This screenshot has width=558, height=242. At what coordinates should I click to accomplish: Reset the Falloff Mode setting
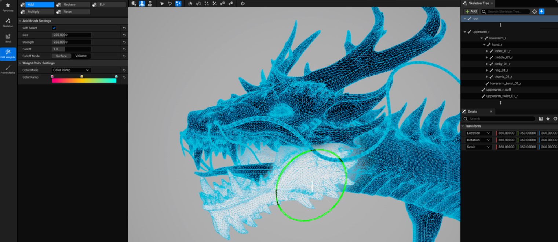[124, 56]
